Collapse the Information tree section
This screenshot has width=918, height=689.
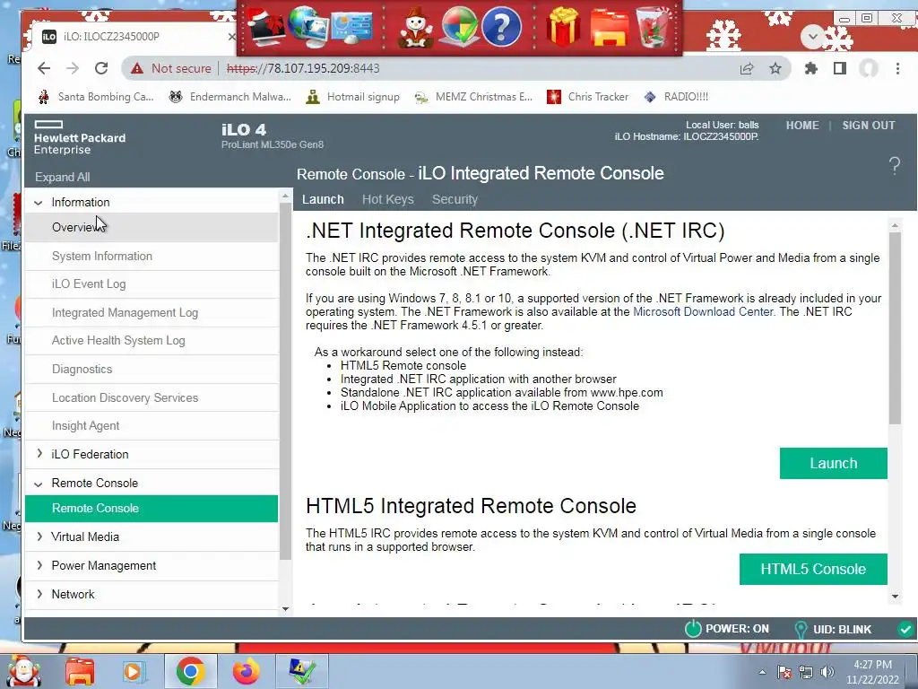point(39,203)
